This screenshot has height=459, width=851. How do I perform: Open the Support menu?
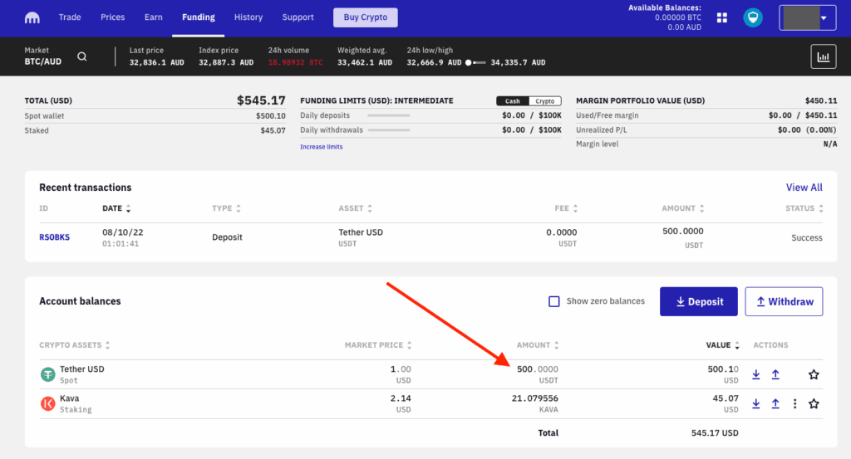(298, 17)
